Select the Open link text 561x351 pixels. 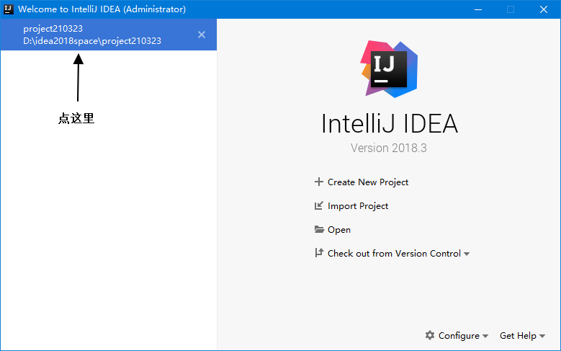click(339, 230)
